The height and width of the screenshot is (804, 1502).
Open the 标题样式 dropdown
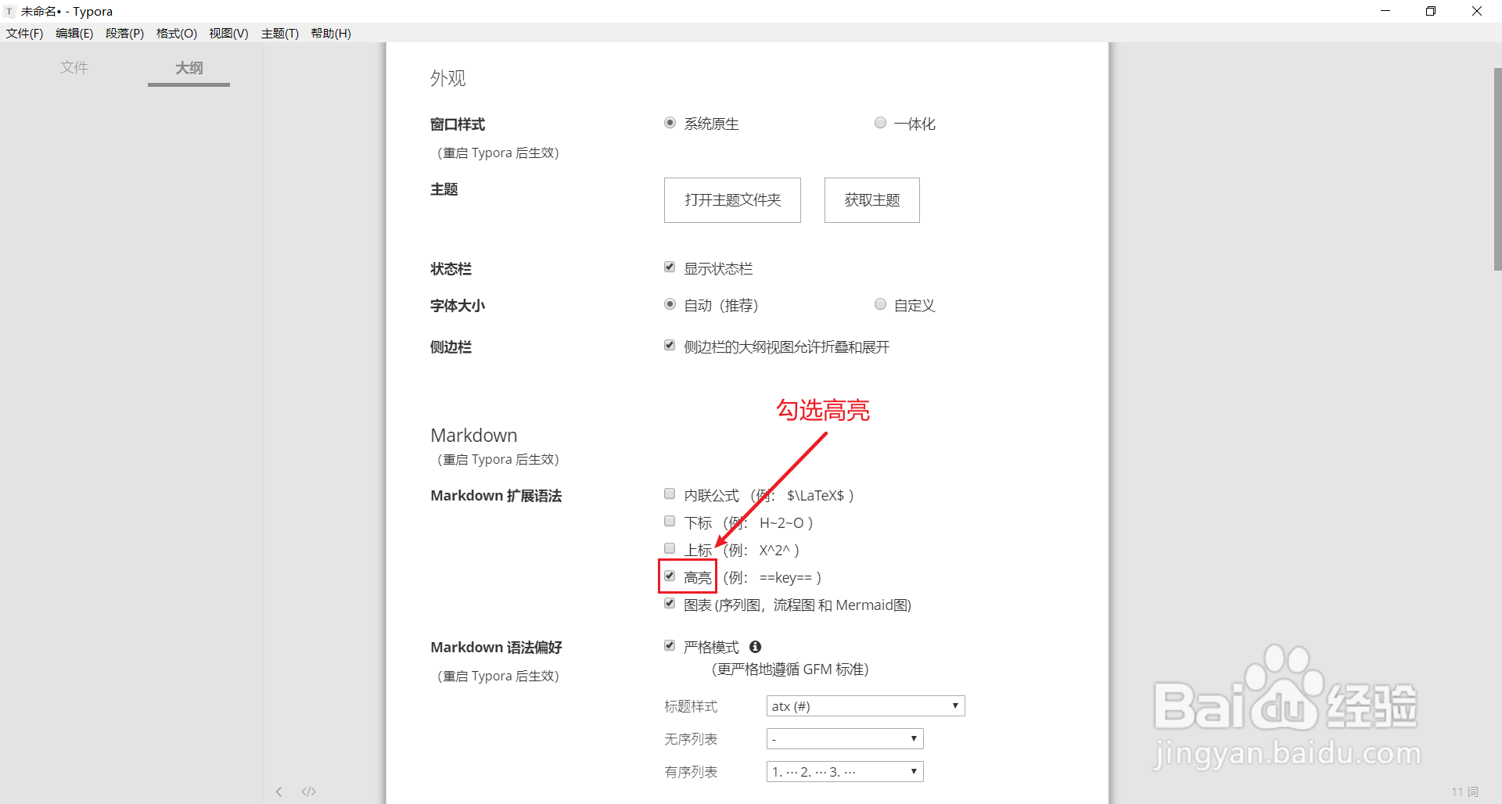(x=864, y=705)
